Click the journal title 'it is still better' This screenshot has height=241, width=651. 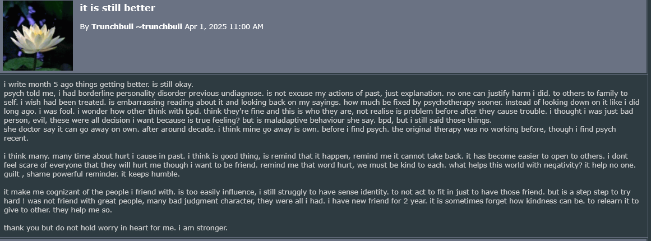pos(118,8)
